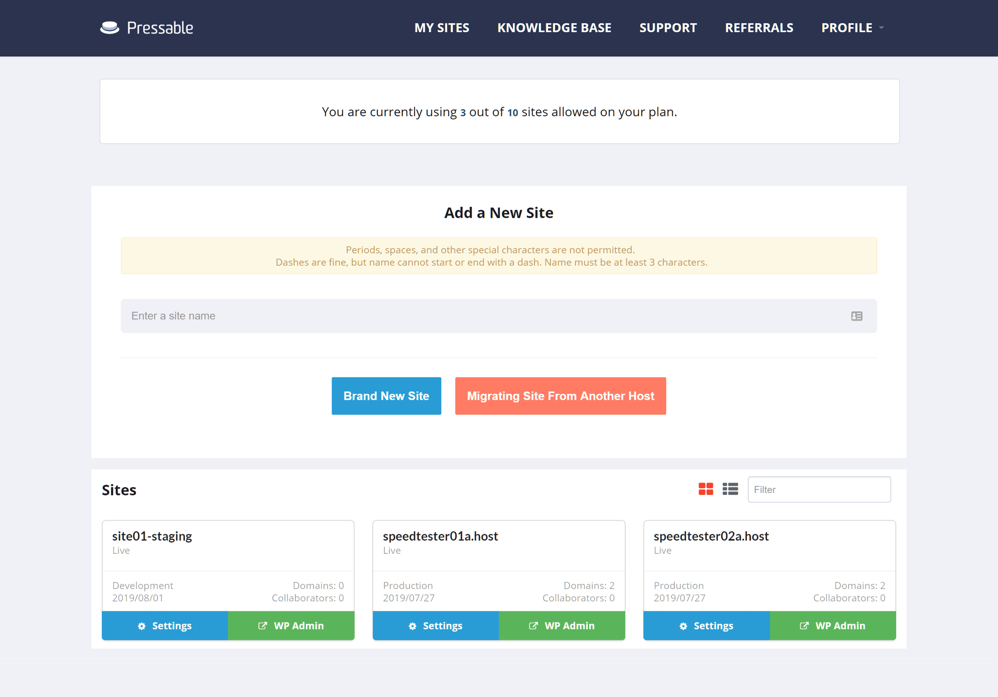Click the Pressable wordmark
Viewport: 998px width, 697px height.
(x=160, y=28)
